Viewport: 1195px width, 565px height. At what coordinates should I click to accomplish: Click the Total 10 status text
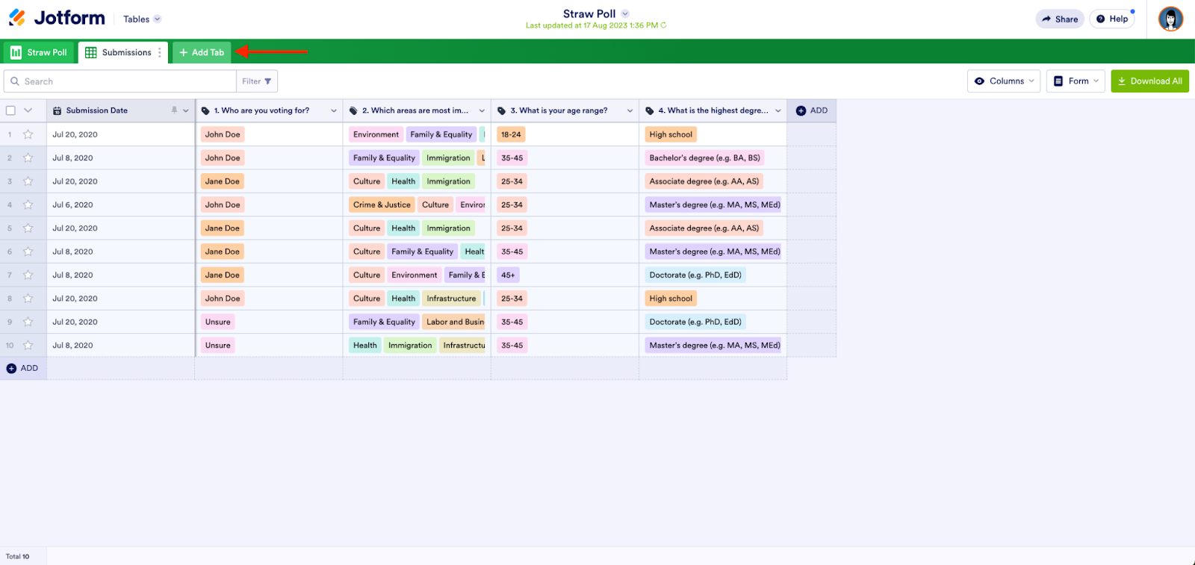click(x=18, y=557)
